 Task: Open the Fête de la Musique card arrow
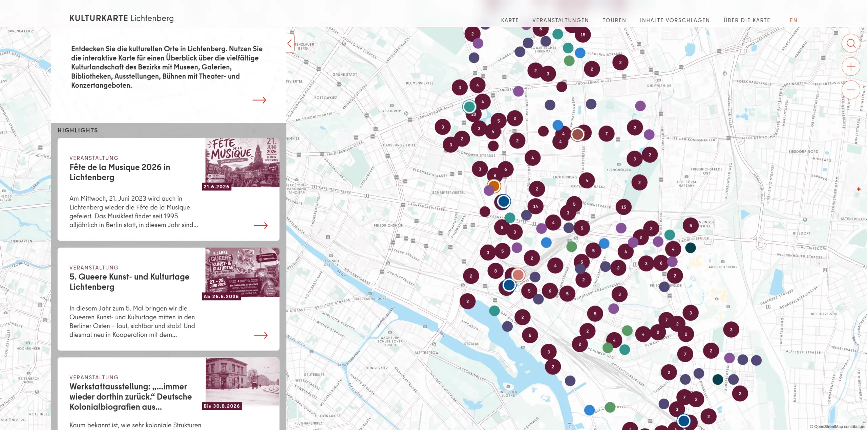point(261,225)
